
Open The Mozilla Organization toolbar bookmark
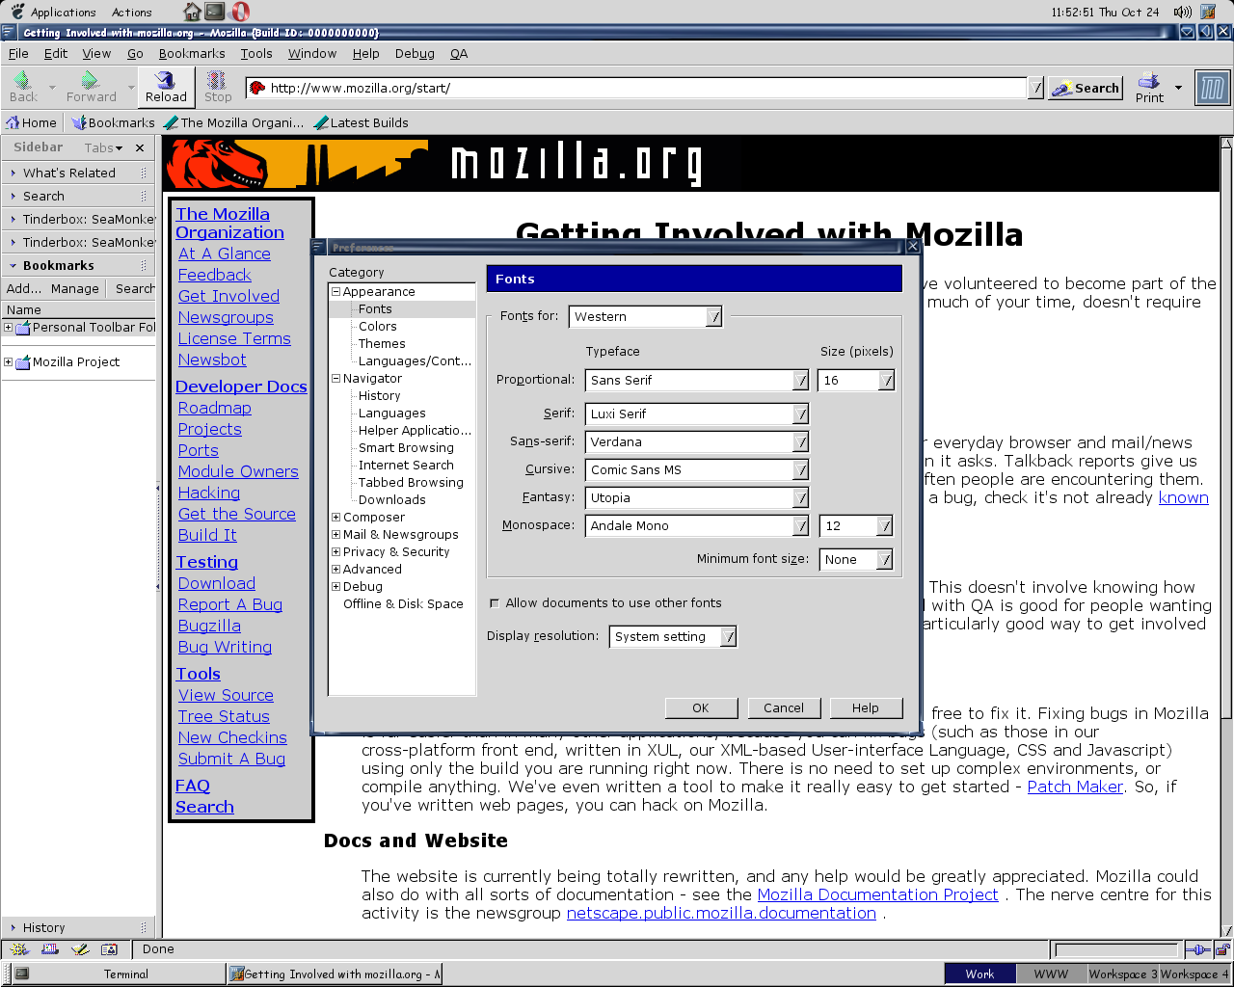[x=233, y=122]
